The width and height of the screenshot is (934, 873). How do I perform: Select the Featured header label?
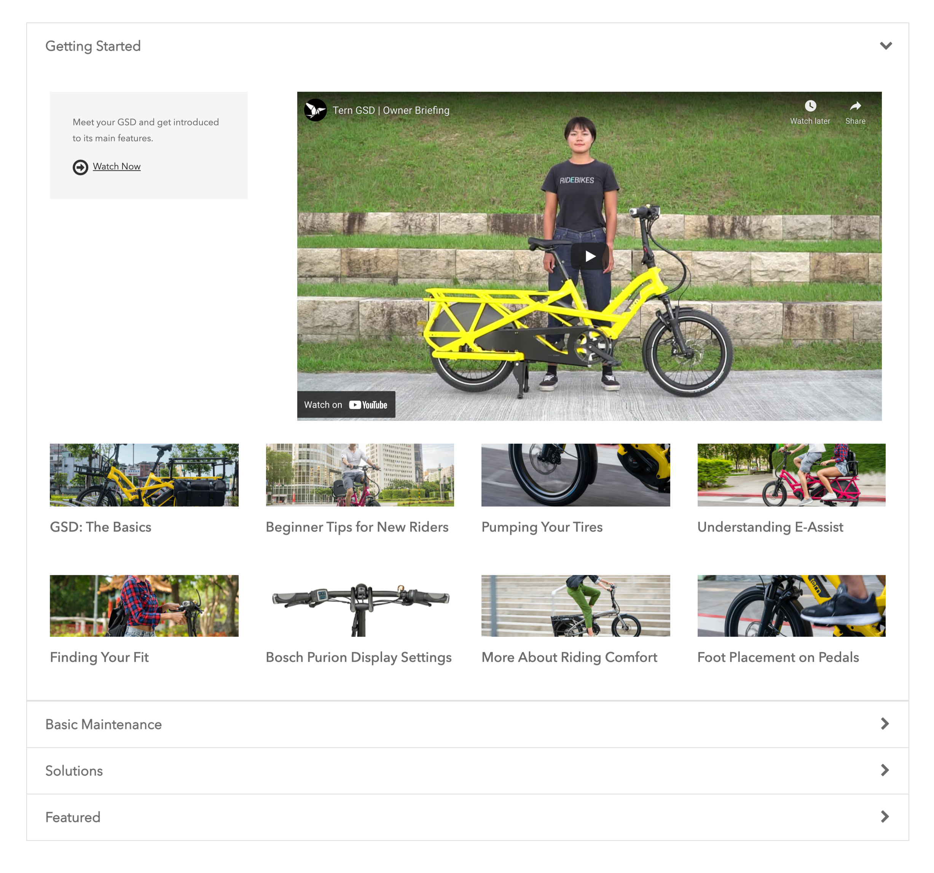point(73,817)
